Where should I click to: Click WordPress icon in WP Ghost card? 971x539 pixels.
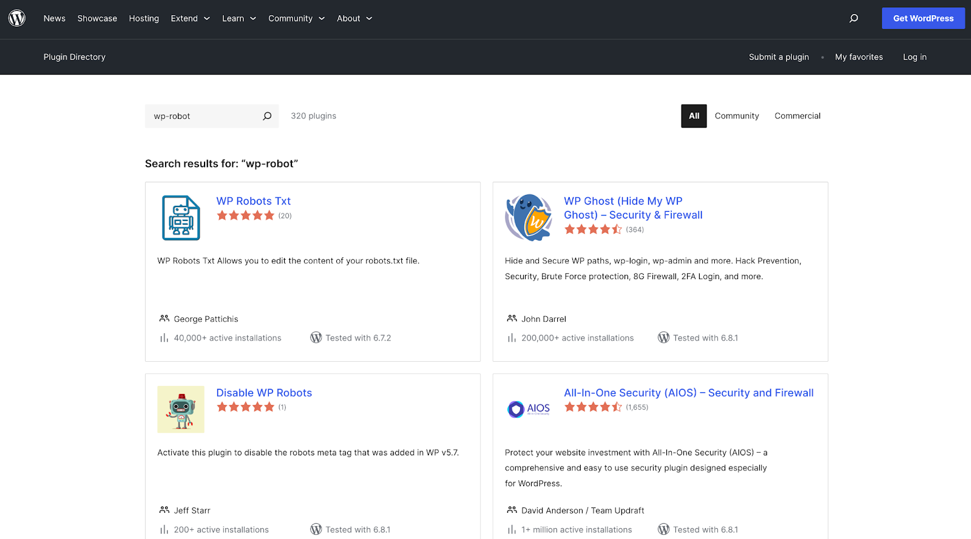(664, 337)
